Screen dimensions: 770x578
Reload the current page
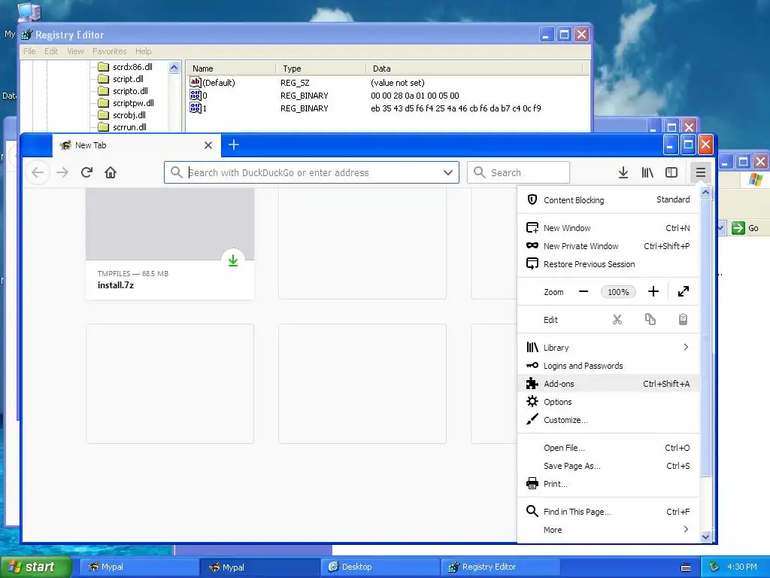coord(86,172)
